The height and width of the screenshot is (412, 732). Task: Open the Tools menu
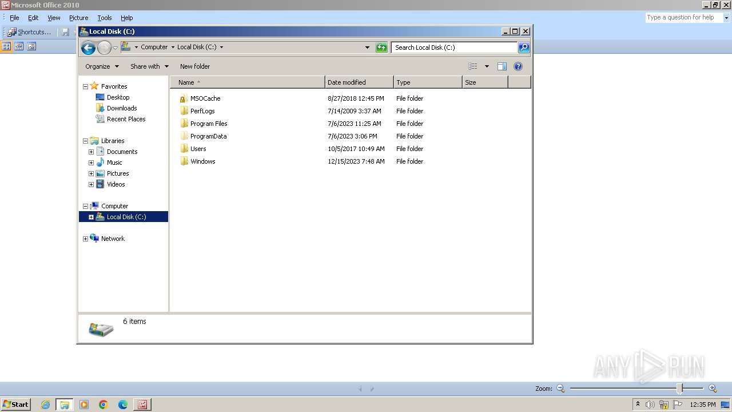105,18
